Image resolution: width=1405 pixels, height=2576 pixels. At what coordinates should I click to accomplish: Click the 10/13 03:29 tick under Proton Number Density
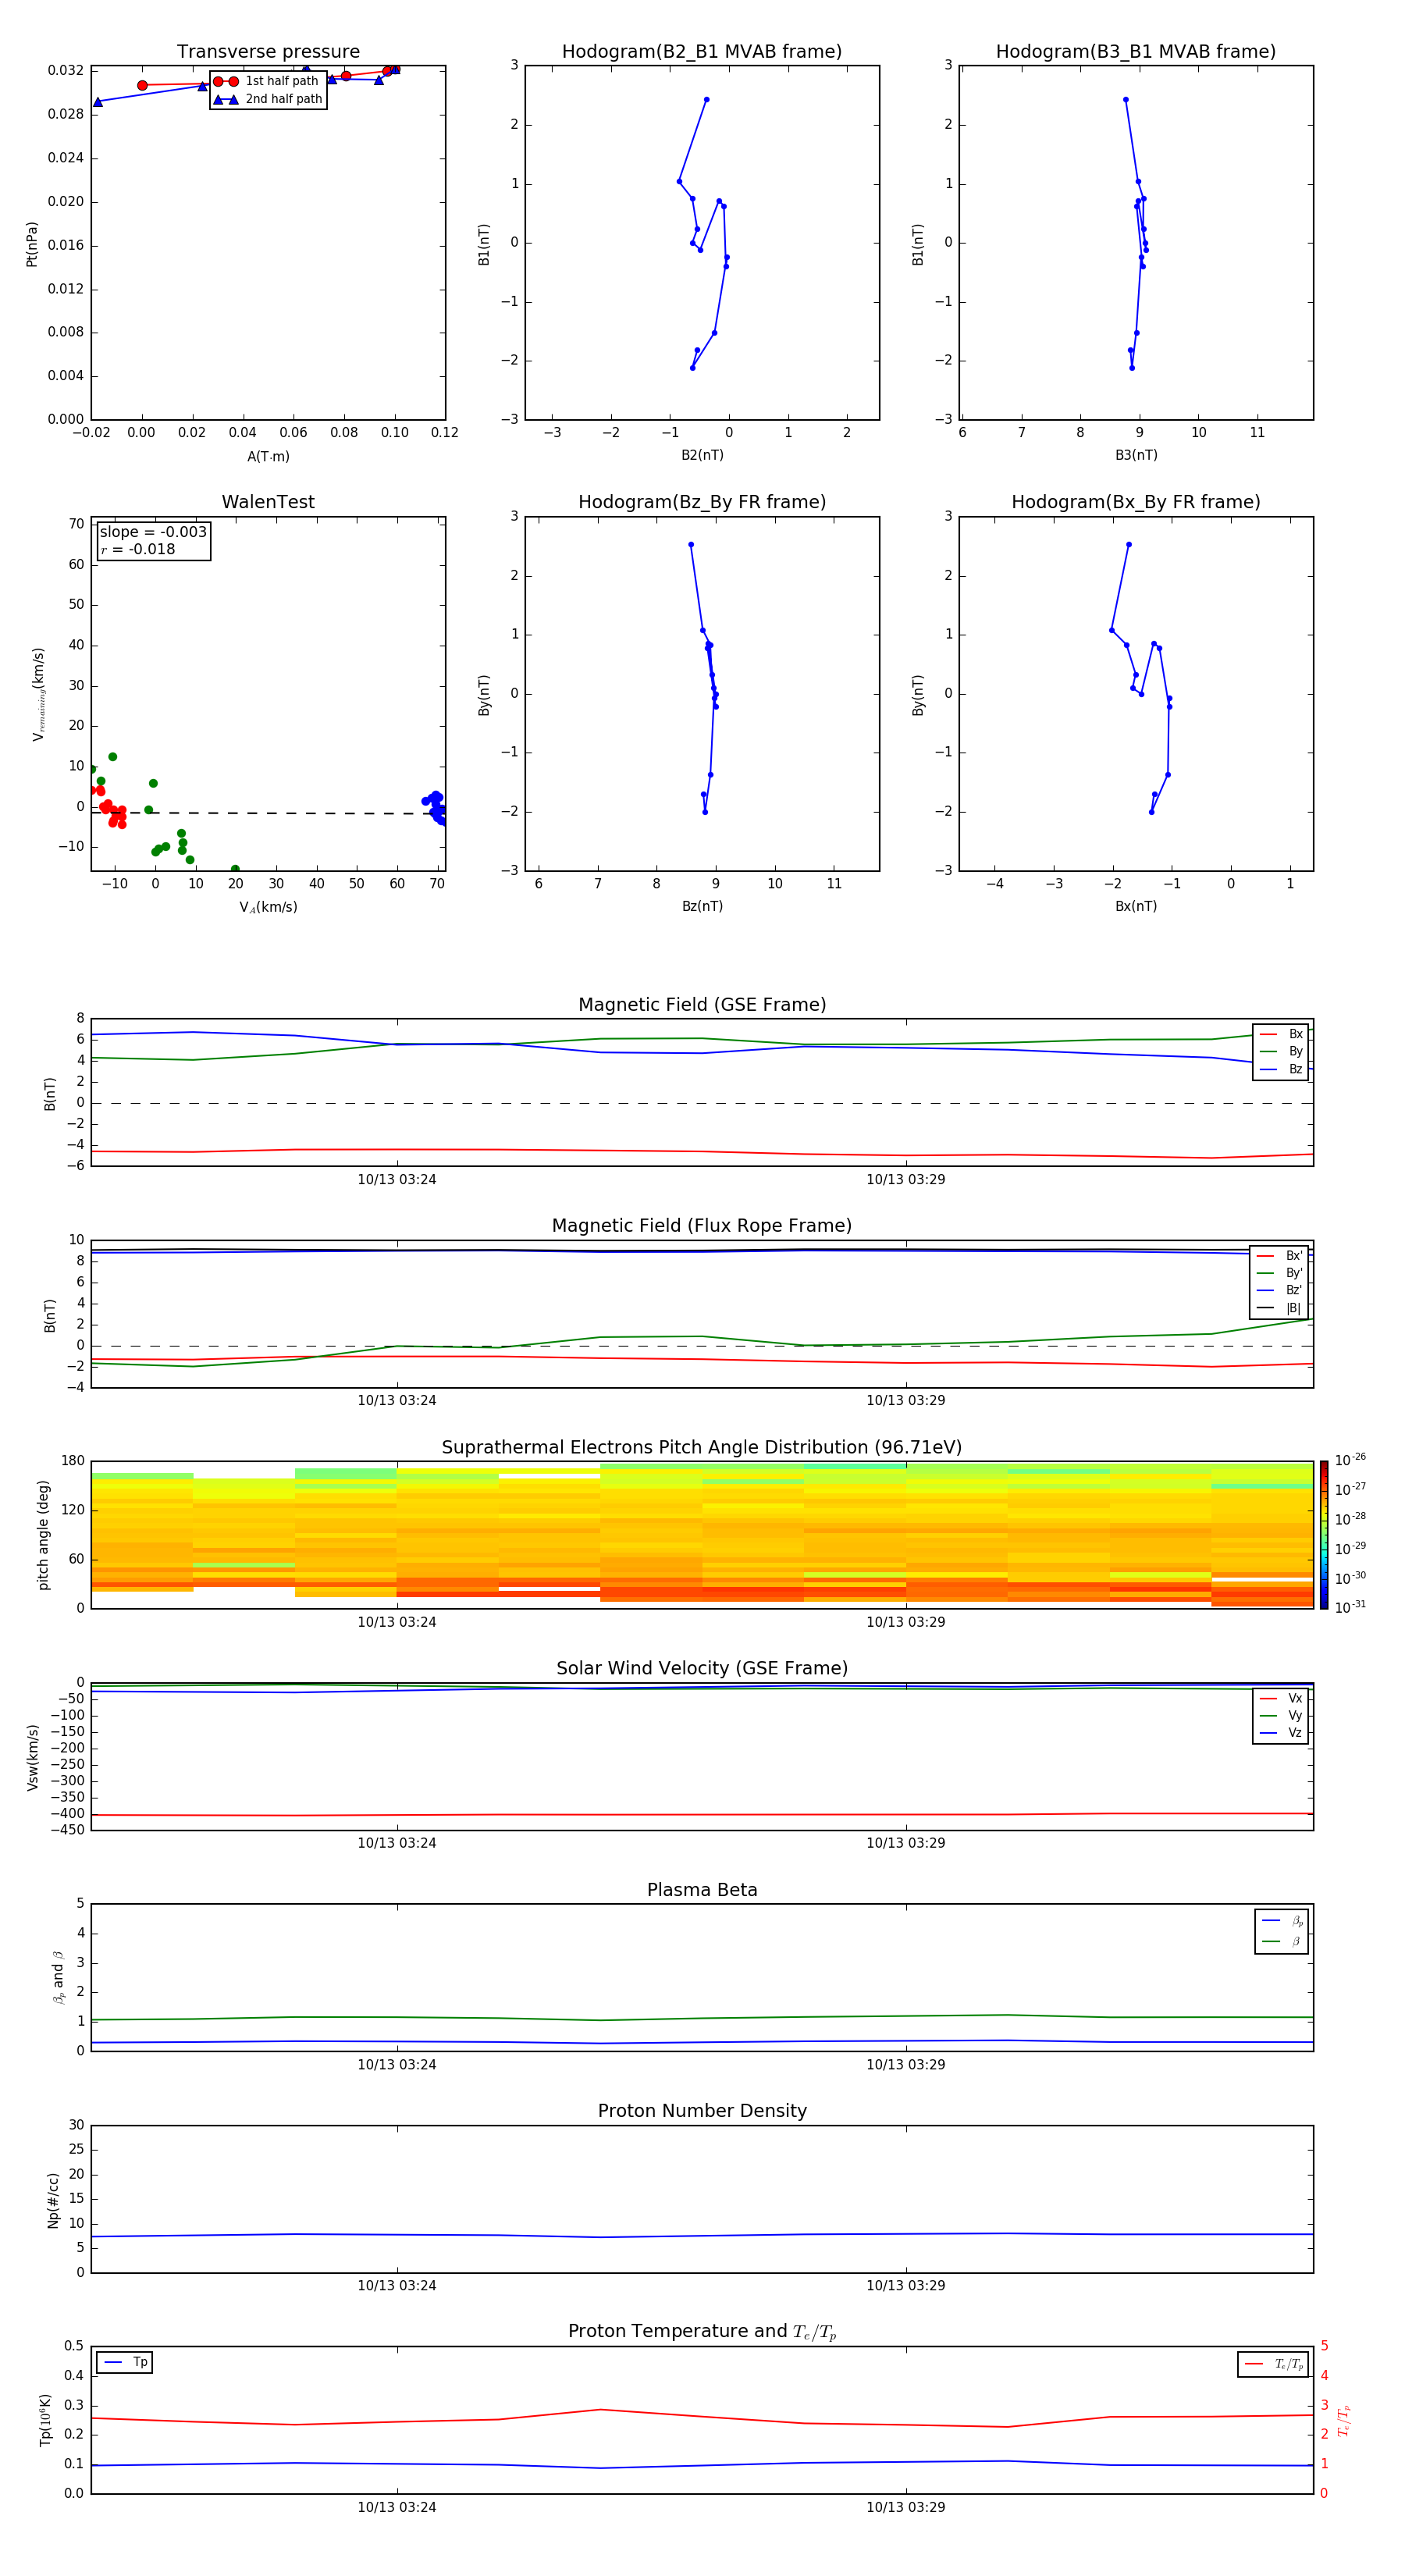906,2286
